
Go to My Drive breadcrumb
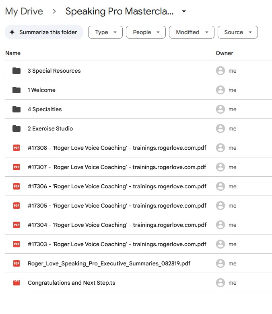pyautogui.click(x=24, y=12)
